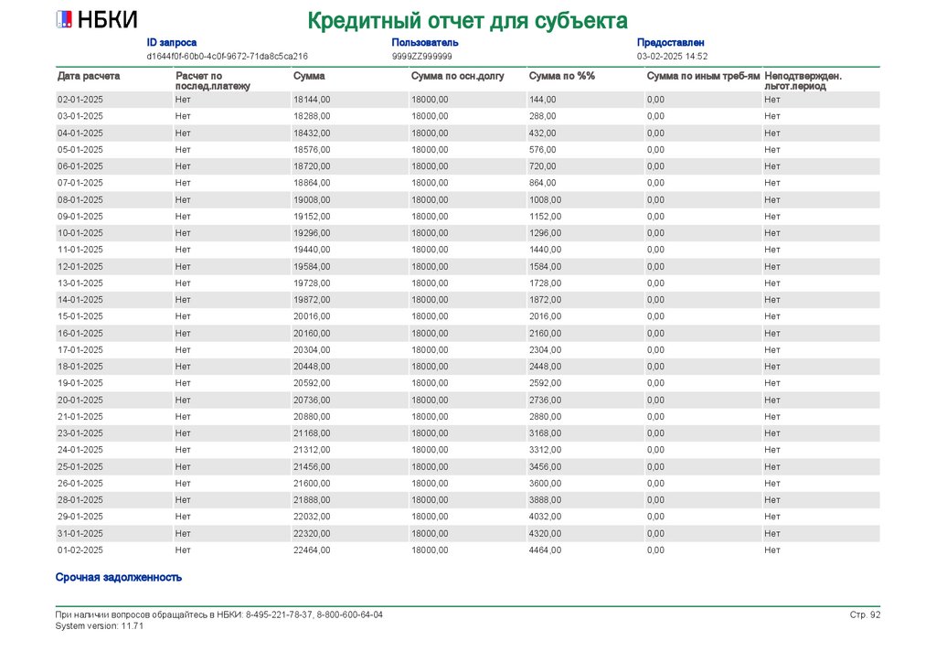
Task: Select amount 21456,00
Action: [x=312, y=467]
